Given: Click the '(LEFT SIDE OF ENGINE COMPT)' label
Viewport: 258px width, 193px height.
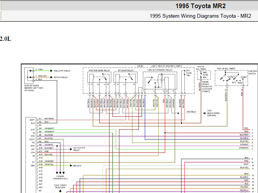Looking at the screenshot, I should [x=167, y=66].
